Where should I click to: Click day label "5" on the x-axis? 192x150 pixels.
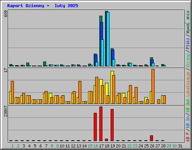point(35,146)
